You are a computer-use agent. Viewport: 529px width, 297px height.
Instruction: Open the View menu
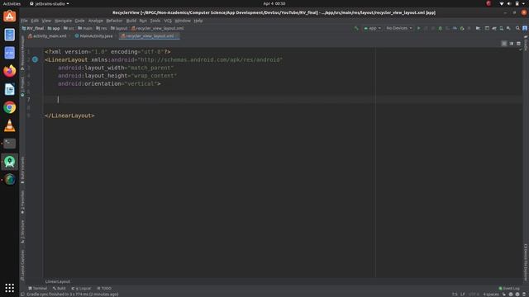[x=46, y=21]
